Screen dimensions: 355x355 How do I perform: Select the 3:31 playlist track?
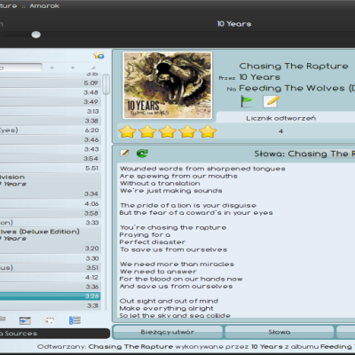(x=51, y=305)
